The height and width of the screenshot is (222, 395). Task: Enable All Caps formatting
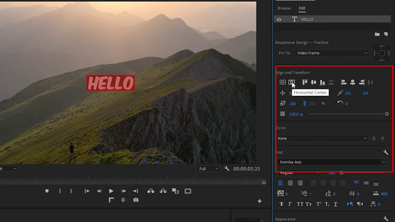click(300, 204)
